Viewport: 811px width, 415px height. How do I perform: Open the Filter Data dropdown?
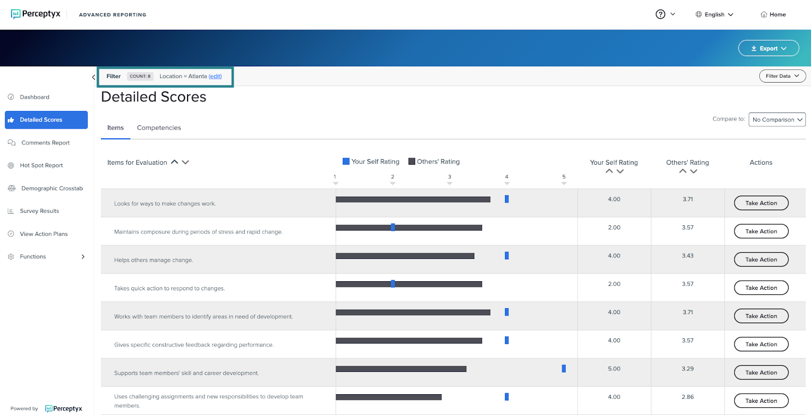coord(782,76)
